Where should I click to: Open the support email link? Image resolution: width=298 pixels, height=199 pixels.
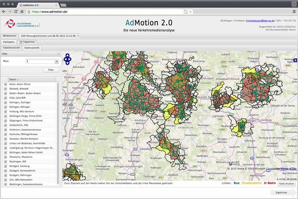click(260, 21)
